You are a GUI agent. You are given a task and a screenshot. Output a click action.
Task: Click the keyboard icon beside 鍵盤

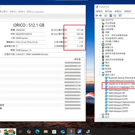pyautogui.click(x=103, y=114)
